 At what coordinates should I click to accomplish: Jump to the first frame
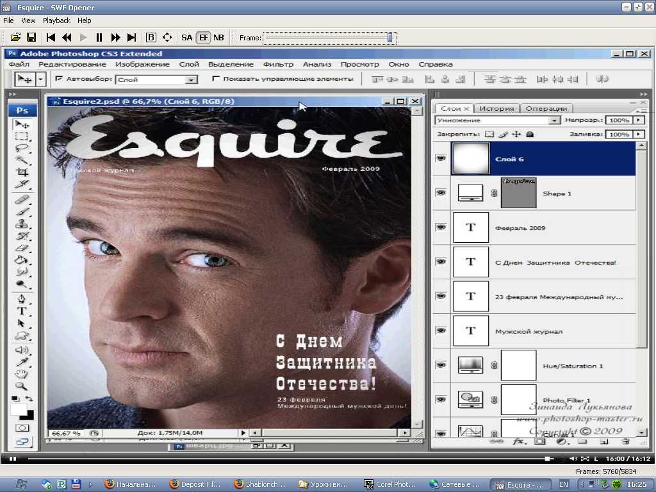pos(51,37)
